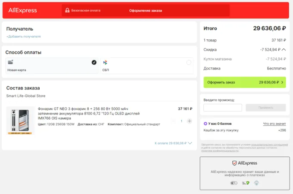Viewport: 293px width, 194px height.
Task: Increase item quantity with plus icon
Action: [190, 121]
